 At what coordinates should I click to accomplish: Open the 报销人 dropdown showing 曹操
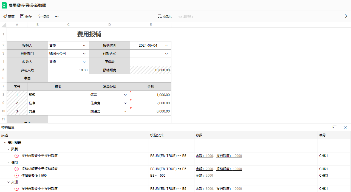point(84,46)
